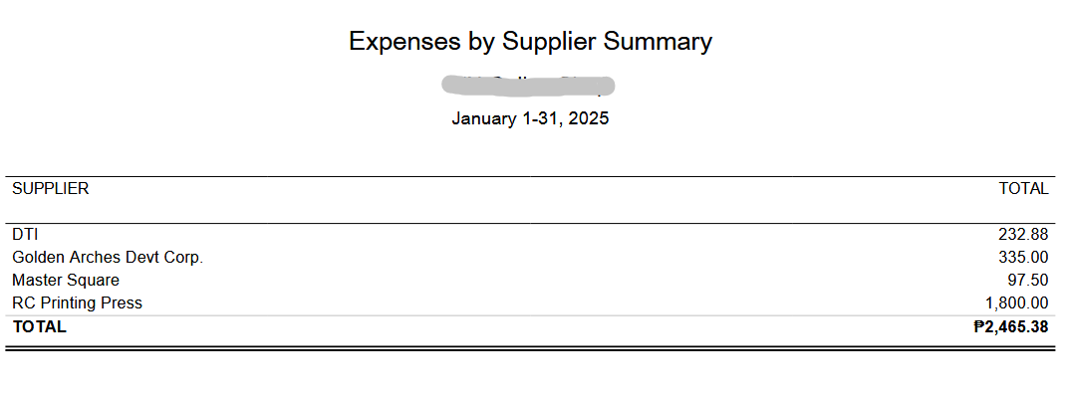
Task: Click the 335.00 expense amount
Action: (1023, 258)
